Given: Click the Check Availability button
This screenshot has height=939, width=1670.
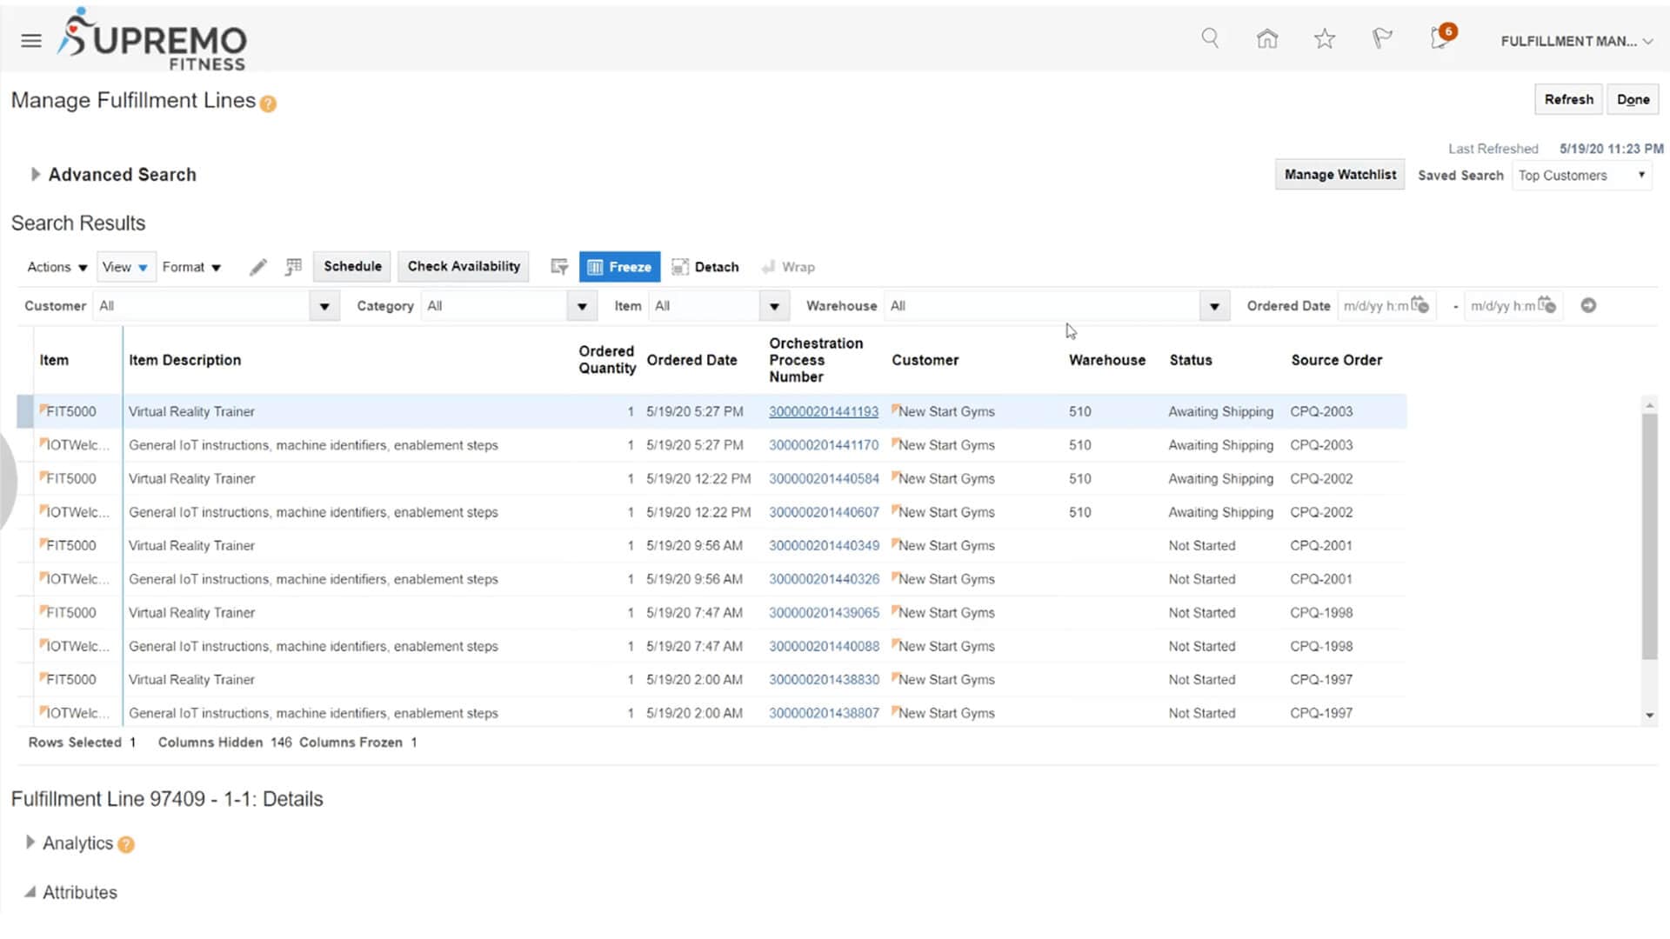Looking at the screenshot, I should 464,266.
